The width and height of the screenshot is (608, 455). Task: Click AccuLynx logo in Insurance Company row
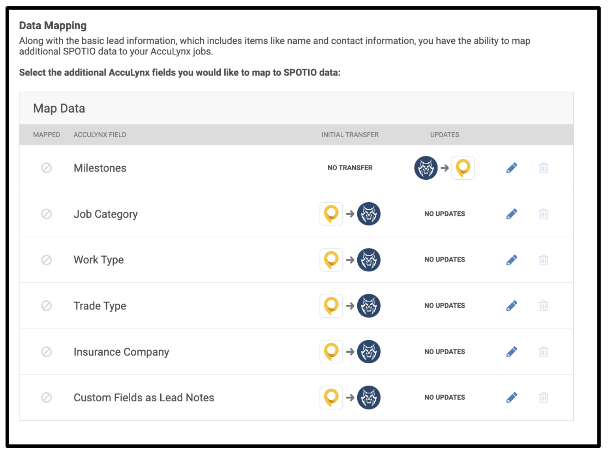pyautogui.click(x=369, y=352)
